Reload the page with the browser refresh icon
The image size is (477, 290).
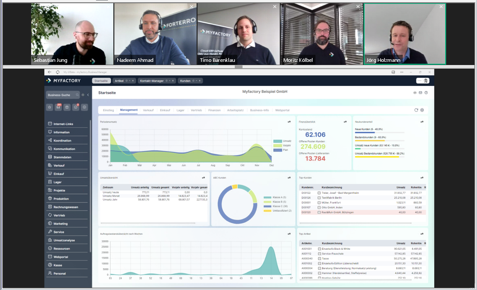tap(57, 72)
